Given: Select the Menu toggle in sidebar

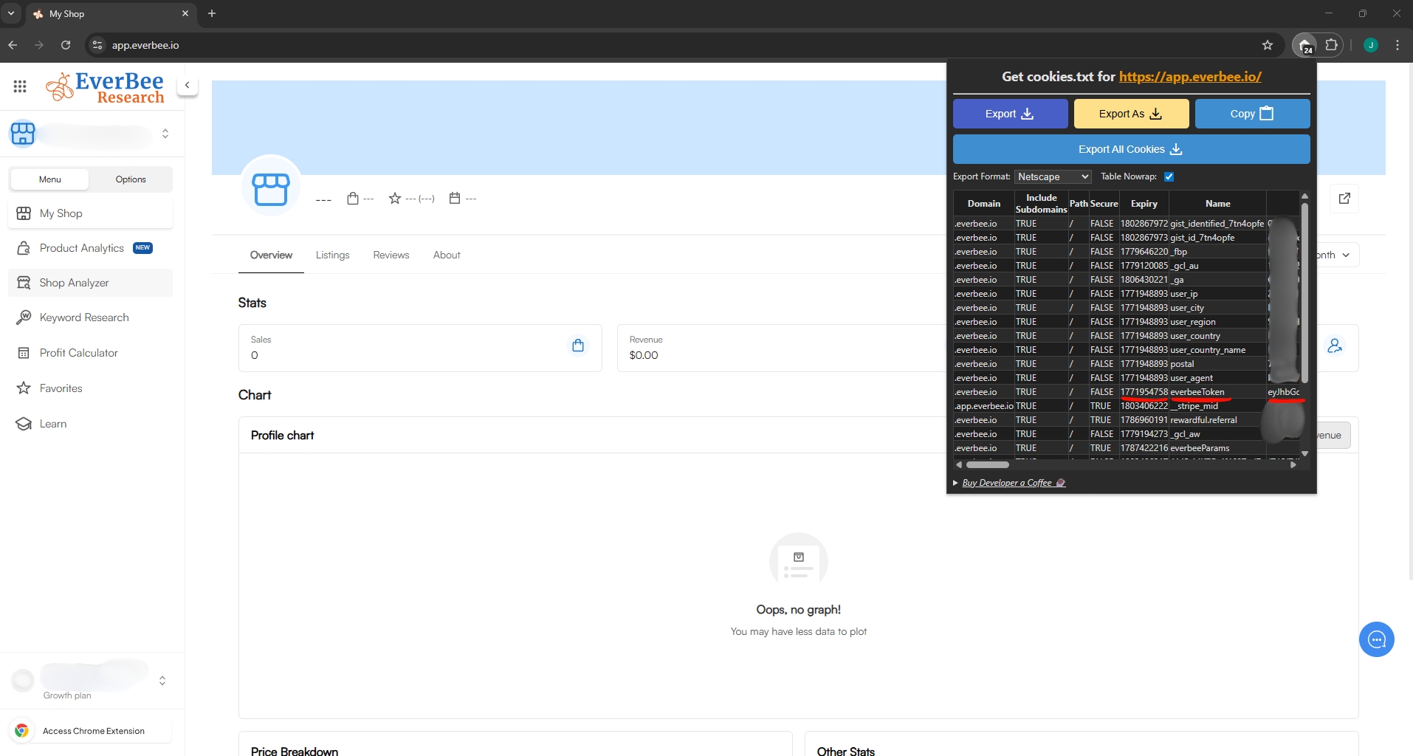Looking at the screenshot, I should tap(50, 179).
